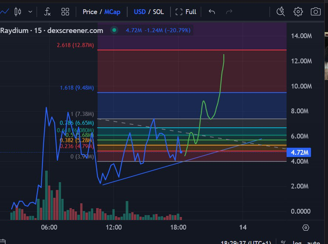Image resolution: width=328 pixels, height=244 pixels.
Task: Click the 2.00M price axis label
Action: tap(300, 186)
